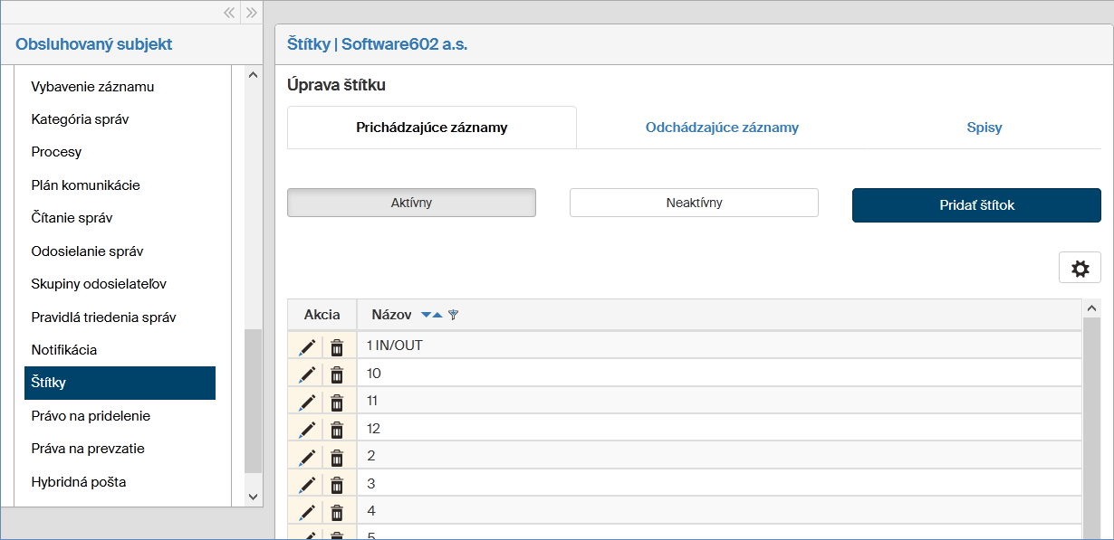Viewport: 1114px width, 540px height.
Task: Delete the label named 10
Action: pyautogui.click(x=337, y=374)
